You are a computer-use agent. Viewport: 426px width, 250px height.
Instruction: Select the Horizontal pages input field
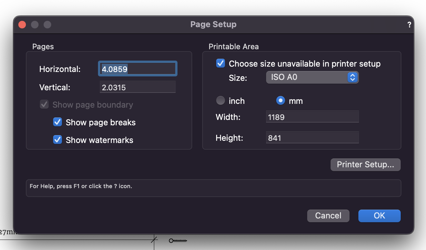point(137,68)
